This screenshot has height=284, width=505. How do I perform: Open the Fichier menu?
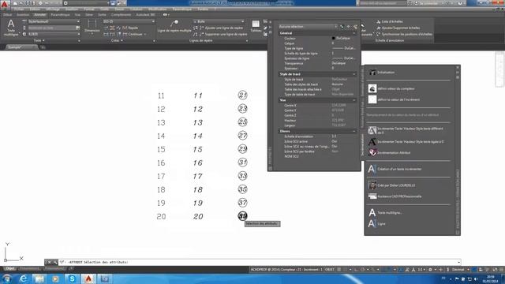tap(19, 9)
